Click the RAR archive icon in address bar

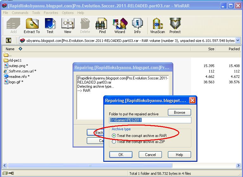click(22, 41)
